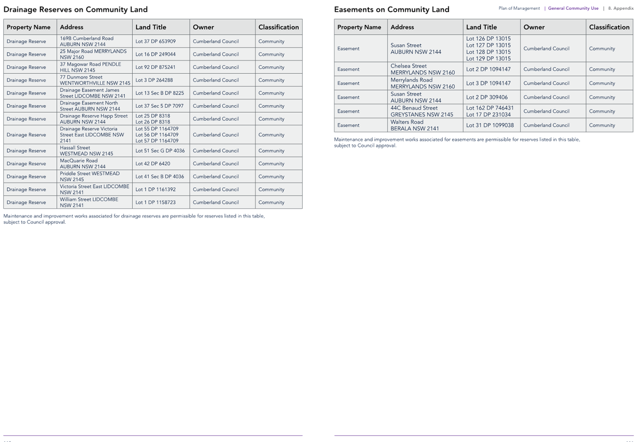Click the 'Classification' header in the Easements table
Screen dimensions: 636x442
[x=609, y=27]
